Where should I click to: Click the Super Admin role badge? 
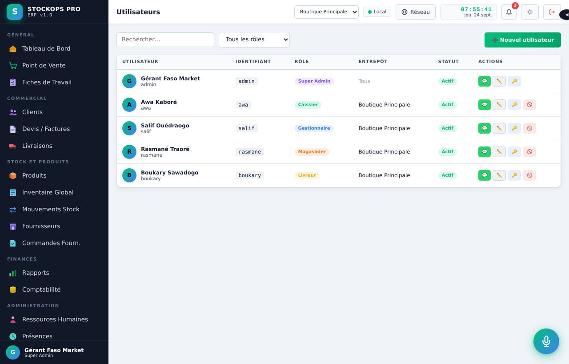(x=314, y=81)
